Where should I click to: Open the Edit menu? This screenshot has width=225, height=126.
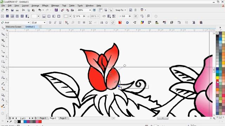(x=9, y=6)
